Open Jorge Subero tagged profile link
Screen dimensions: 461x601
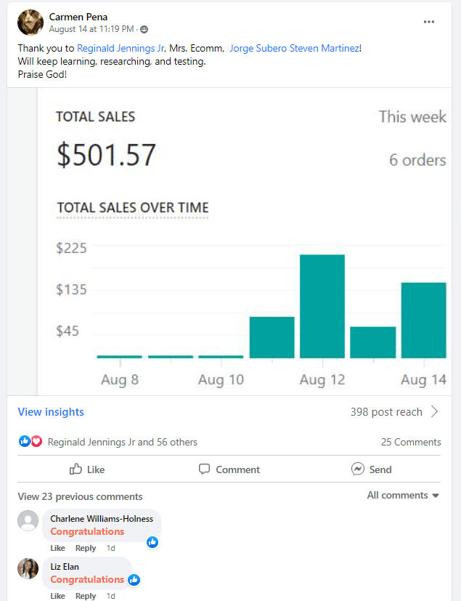pos(258,48)
